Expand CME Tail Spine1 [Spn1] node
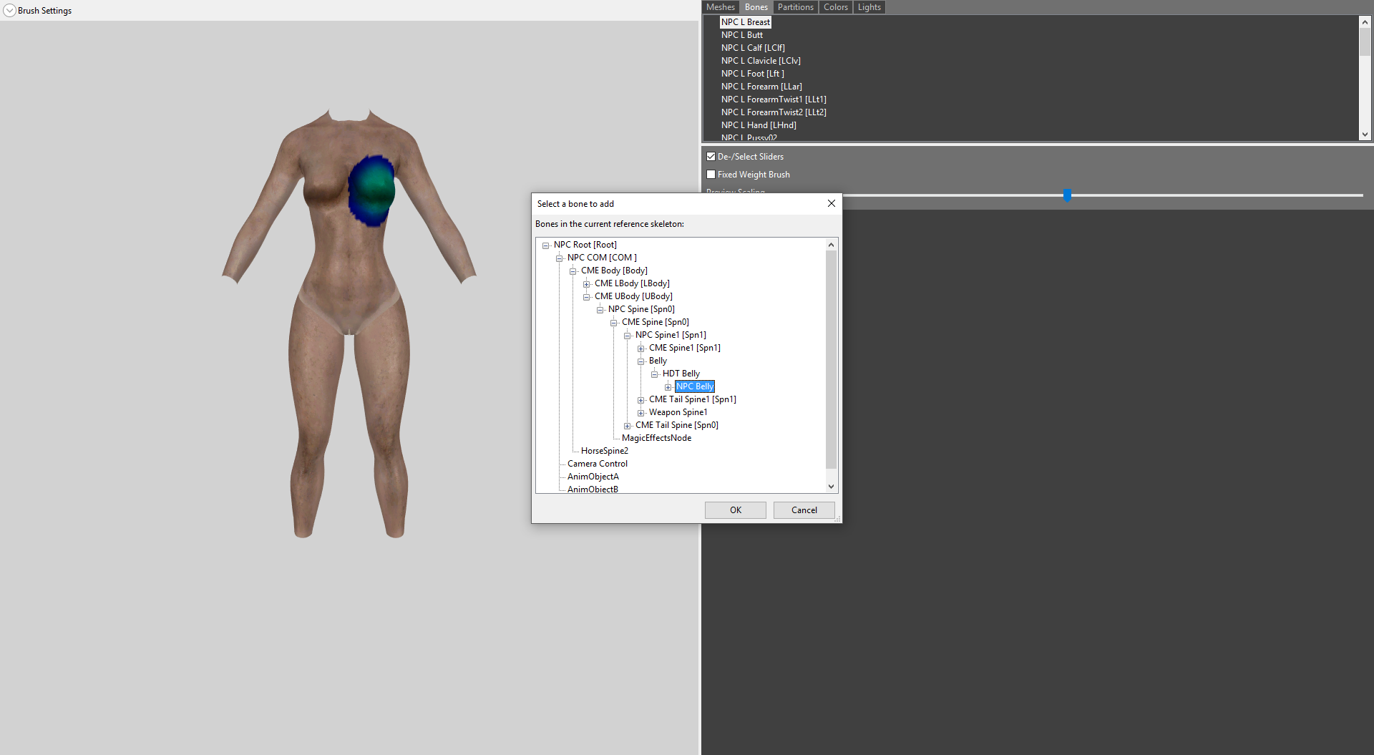Image resolution: width=1374 pixels, height=755 pixels. (x=641, y=400)
